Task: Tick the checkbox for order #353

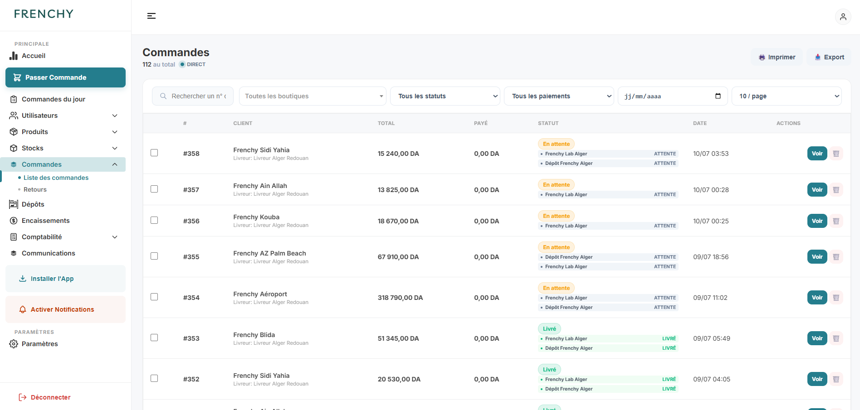Action: click(x=154, y=338)
